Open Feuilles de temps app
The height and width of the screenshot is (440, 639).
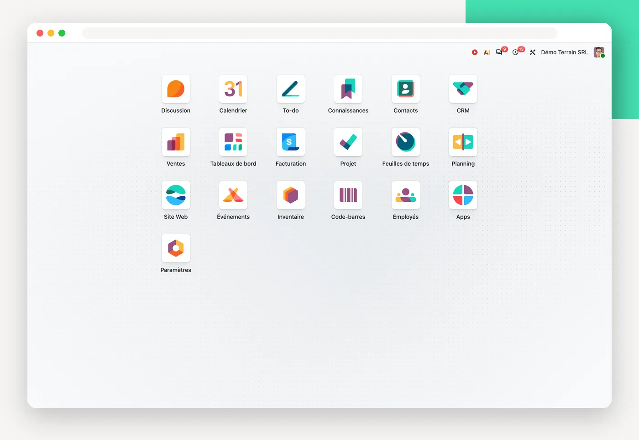406,142
